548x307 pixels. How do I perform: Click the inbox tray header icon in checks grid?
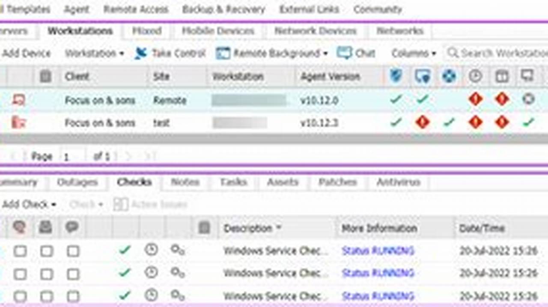click(x=45, y=228)
